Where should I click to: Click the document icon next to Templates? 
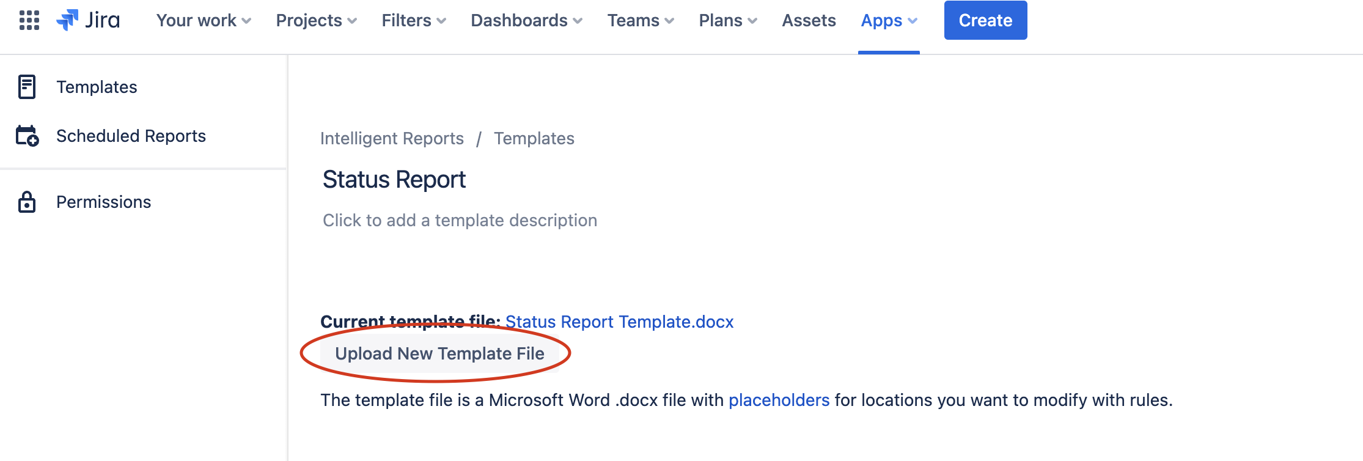click(x=26, y=87)
